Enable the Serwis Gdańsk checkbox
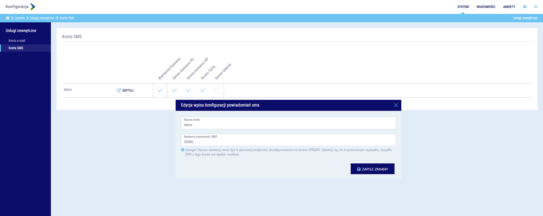 coord(217,90)
